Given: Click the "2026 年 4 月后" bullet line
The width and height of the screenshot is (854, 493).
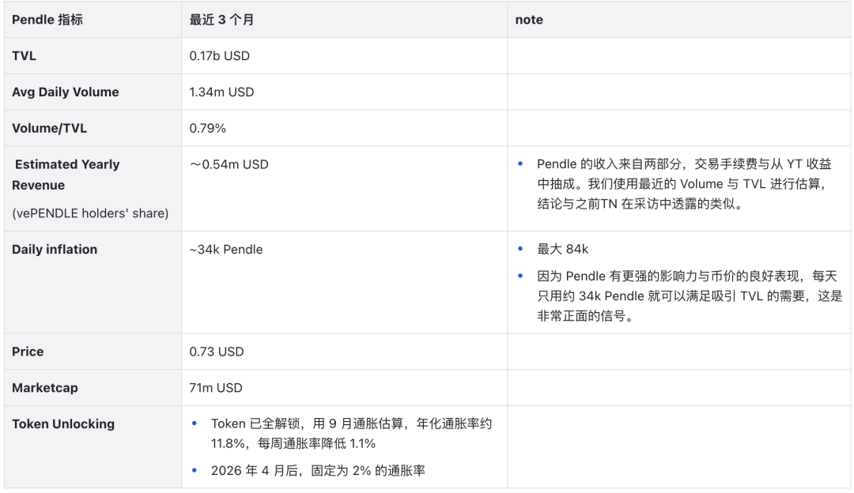Looking at the screenshot, I should click(x=318, y=471).
